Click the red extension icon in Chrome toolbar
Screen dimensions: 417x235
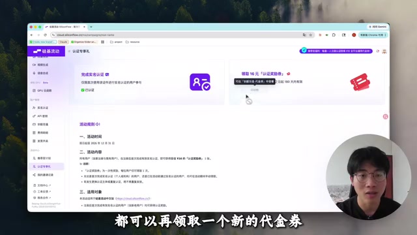320,35
